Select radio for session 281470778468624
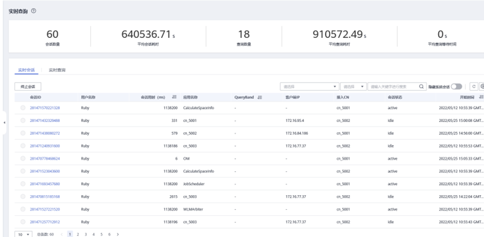The height and width of the screenshot is (237, 484). coord(23,158)
